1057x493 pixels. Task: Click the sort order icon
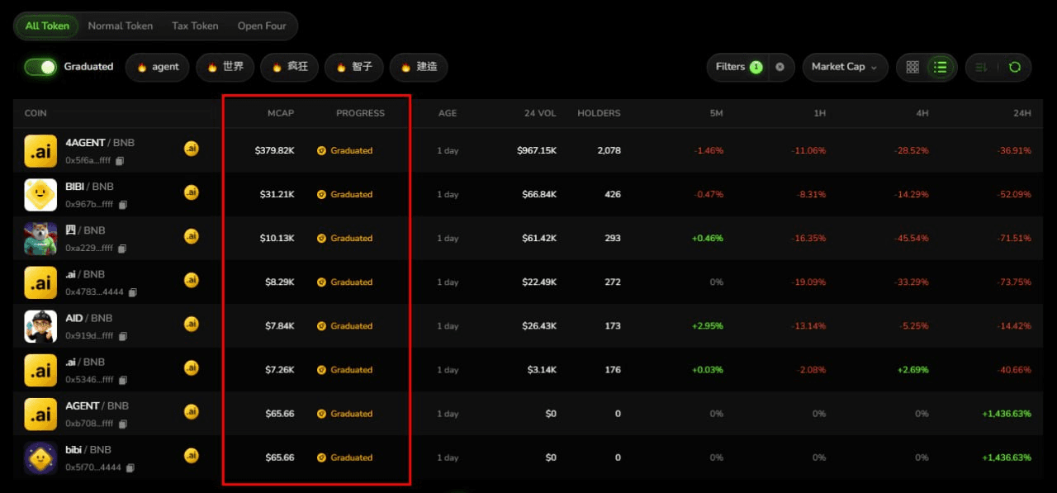pos(982,67)
